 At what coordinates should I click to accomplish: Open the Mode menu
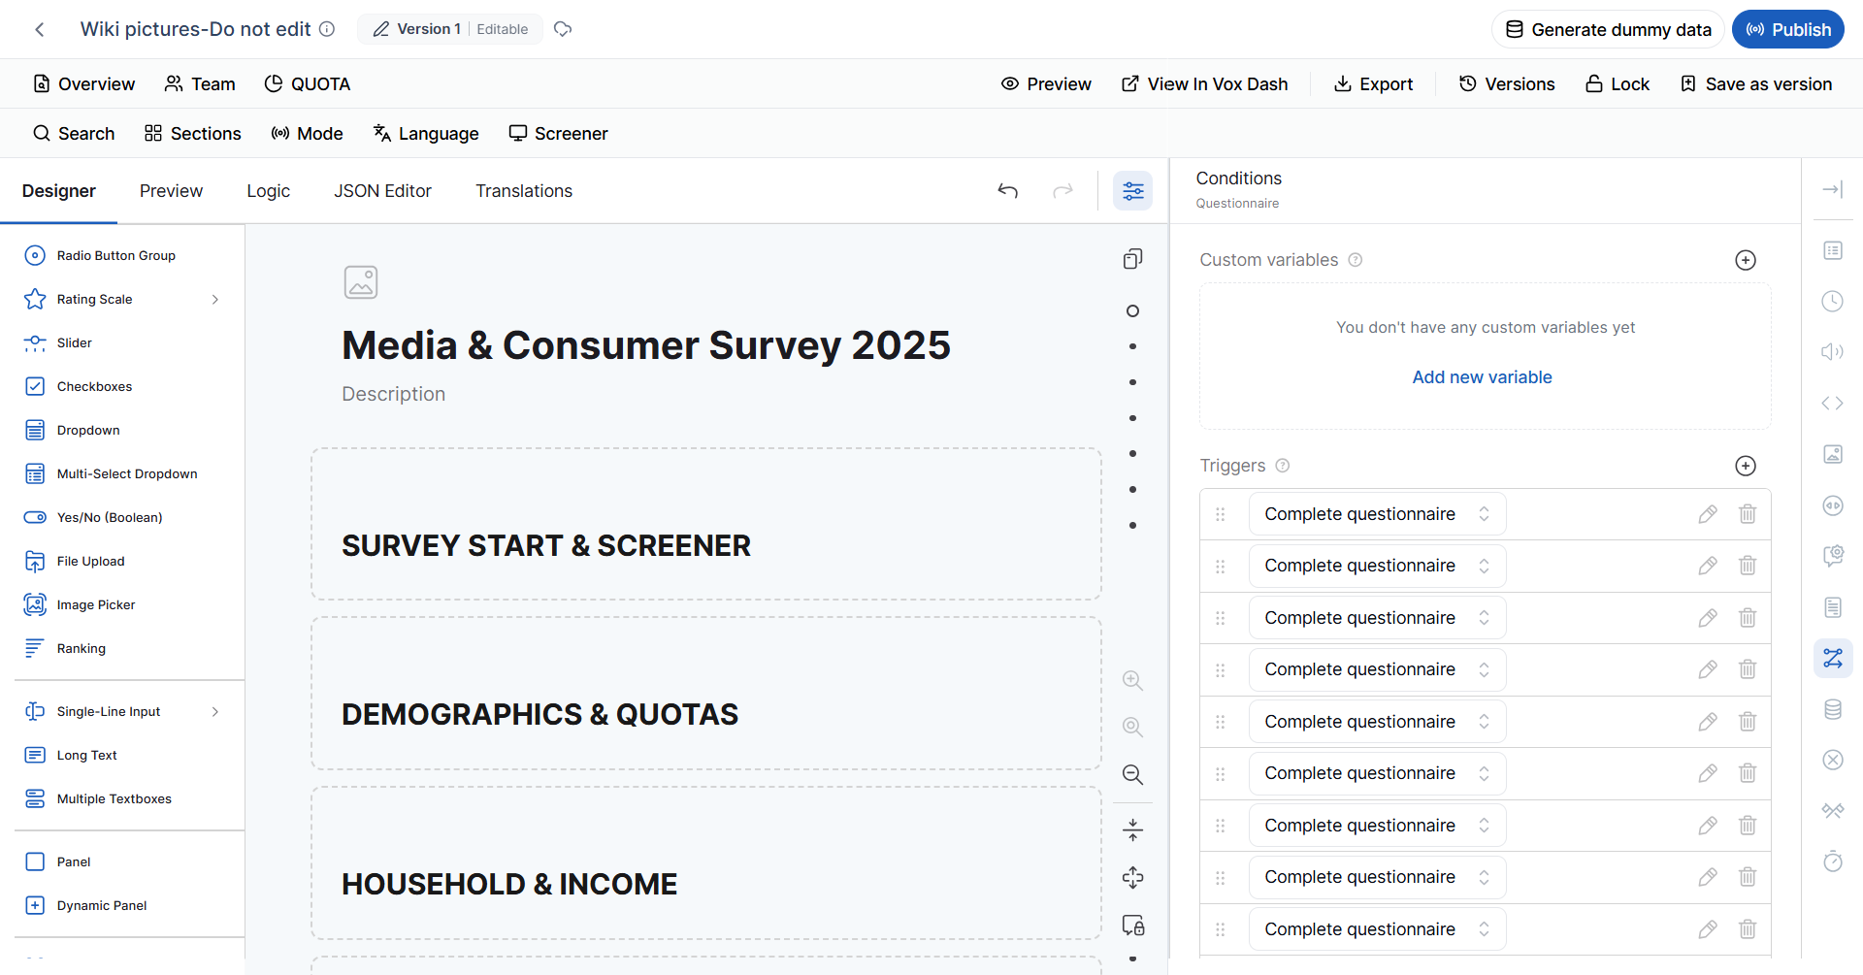point(307,134)
